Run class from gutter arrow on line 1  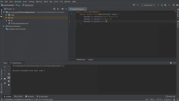[72, 12]
